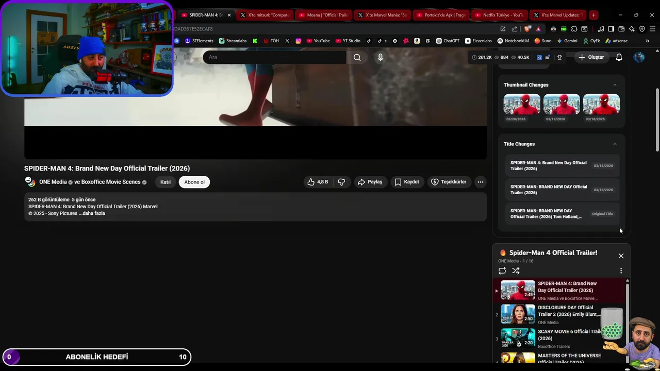Open YT Studio bookmark
The image size is (660, 371).
pos(348,41)
